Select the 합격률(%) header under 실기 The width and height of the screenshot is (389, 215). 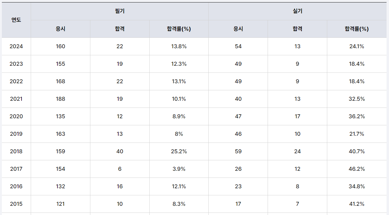(x=356, y=29)
